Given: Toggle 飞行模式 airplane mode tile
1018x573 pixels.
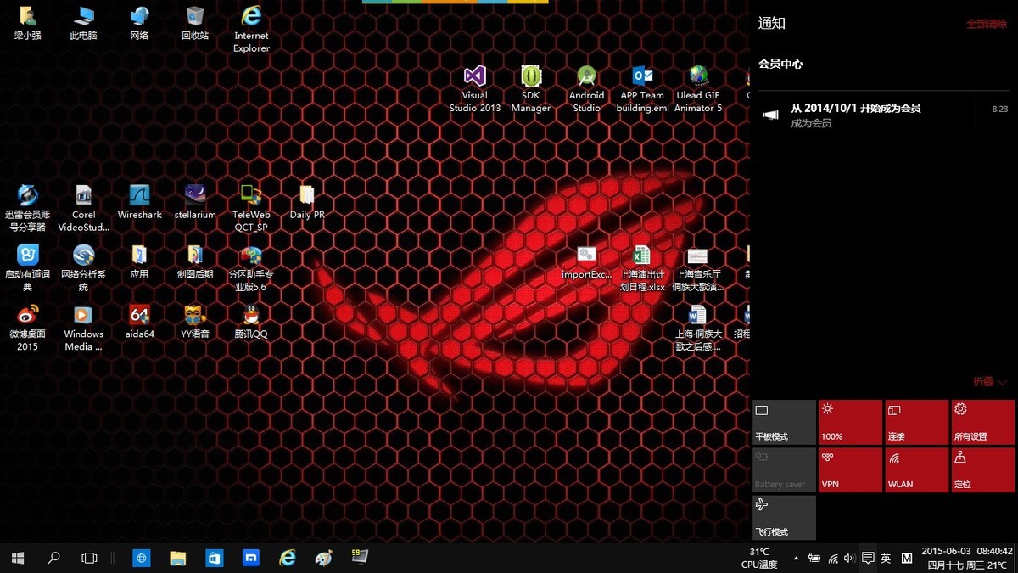Looking at the screenshot, I should coord(784,517).
